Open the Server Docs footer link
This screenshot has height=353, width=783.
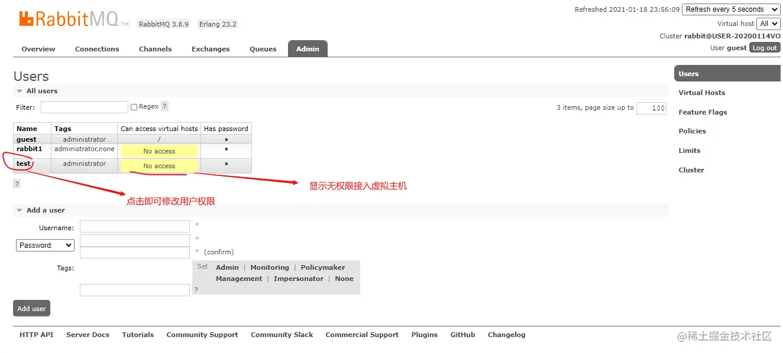point(88,335)
